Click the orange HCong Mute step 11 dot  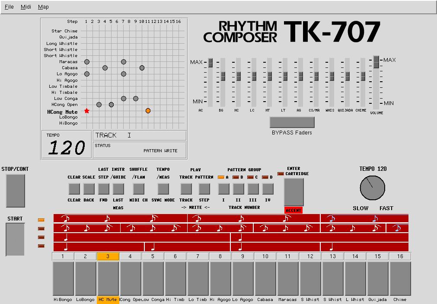pyautogui.click(x=148, y=111)
